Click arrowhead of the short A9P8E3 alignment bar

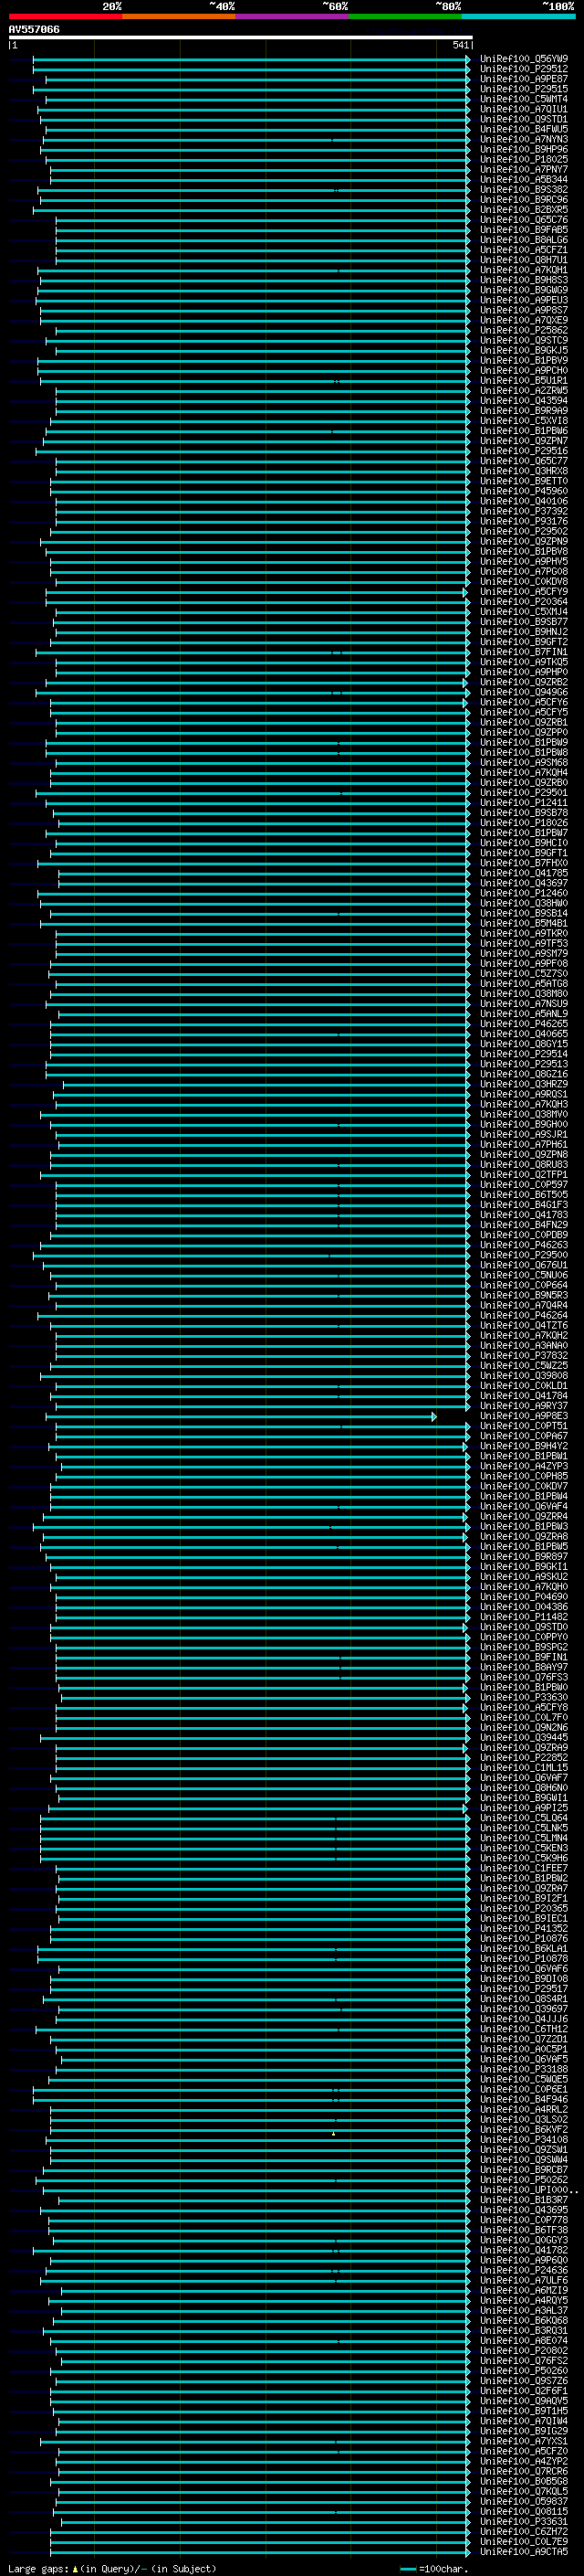(x=434, y=1416)
